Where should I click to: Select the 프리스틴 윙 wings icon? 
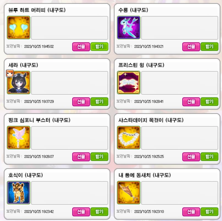click(128, 83)
